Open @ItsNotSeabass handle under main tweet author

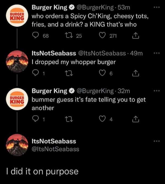point(55,149)
